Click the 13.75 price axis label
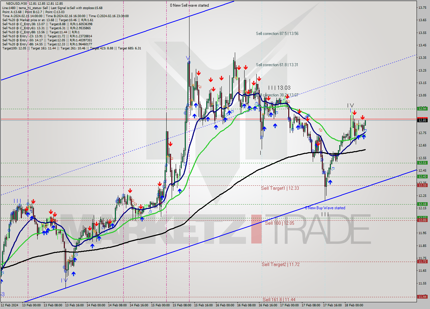Screen dimensions: 430x309 (423, 7)
